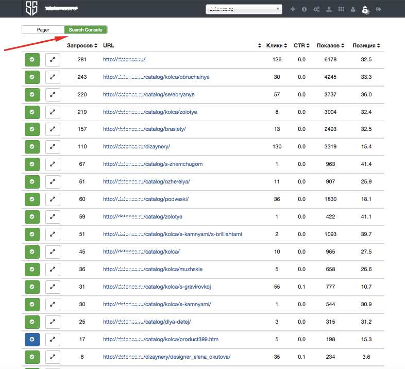Viewport: 405px width, 369px height.
Task: Click the position value 3.6
Action: click(x=366, y=357)
